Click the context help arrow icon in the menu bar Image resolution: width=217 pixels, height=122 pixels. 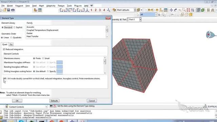click(92, 6)
